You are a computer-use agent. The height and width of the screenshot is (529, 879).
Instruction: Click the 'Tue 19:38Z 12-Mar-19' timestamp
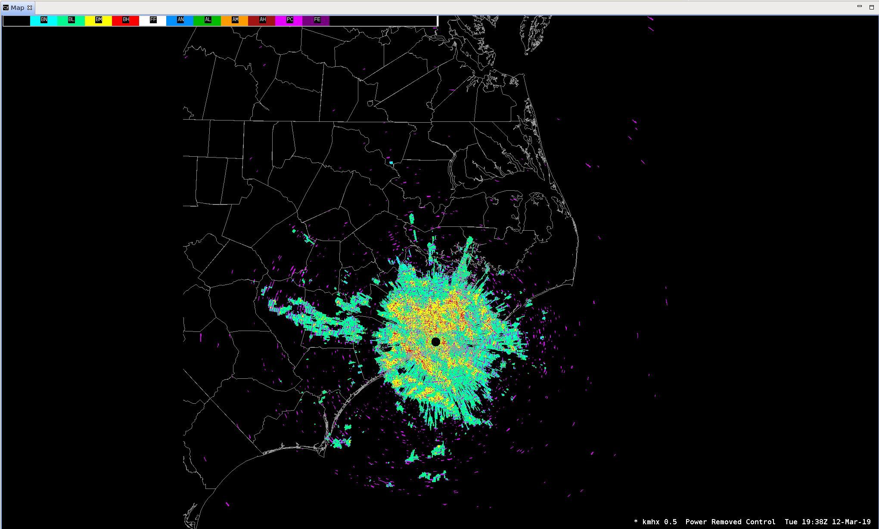[x=827, y=522]
